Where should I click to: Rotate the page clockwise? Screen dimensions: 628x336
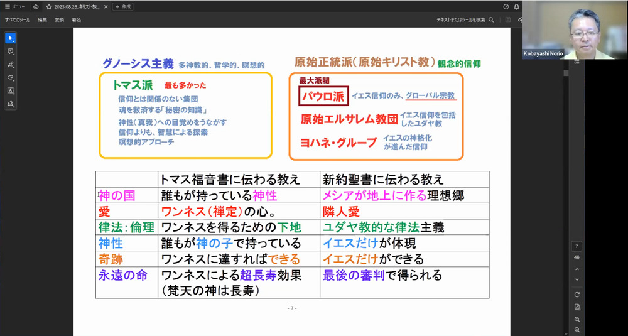pos(577,295)
